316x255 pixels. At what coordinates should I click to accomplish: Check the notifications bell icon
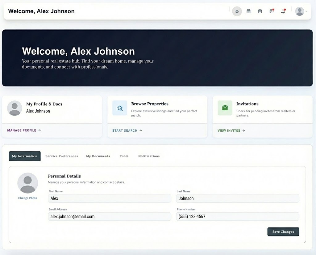283,11
